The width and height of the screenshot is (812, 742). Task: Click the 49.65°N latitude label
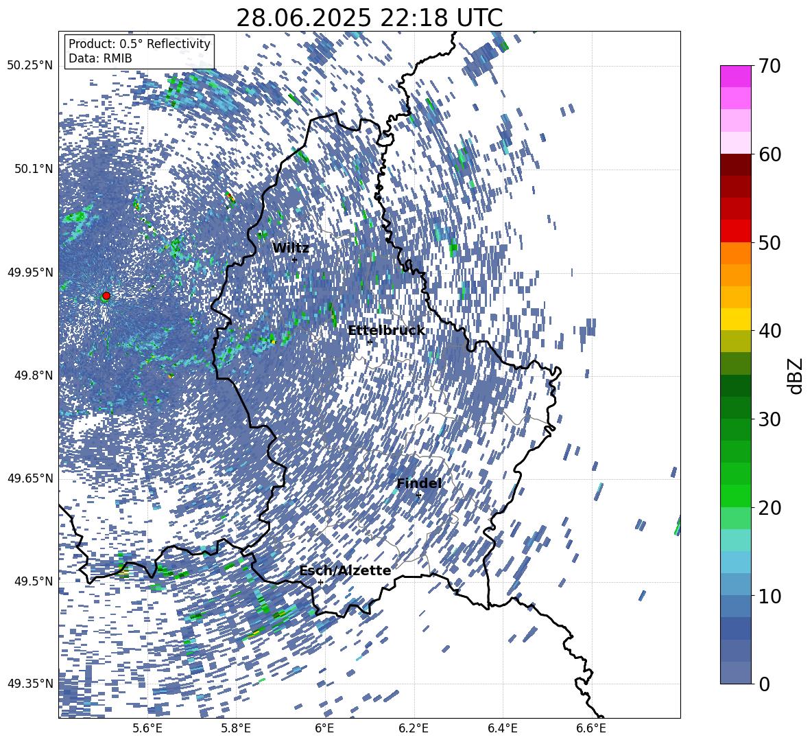30,478
